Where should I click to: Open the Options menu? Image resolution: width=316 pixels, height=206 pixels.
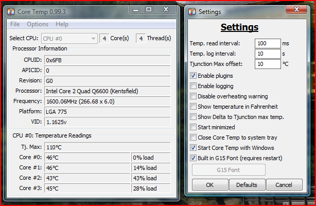[38, 24]
